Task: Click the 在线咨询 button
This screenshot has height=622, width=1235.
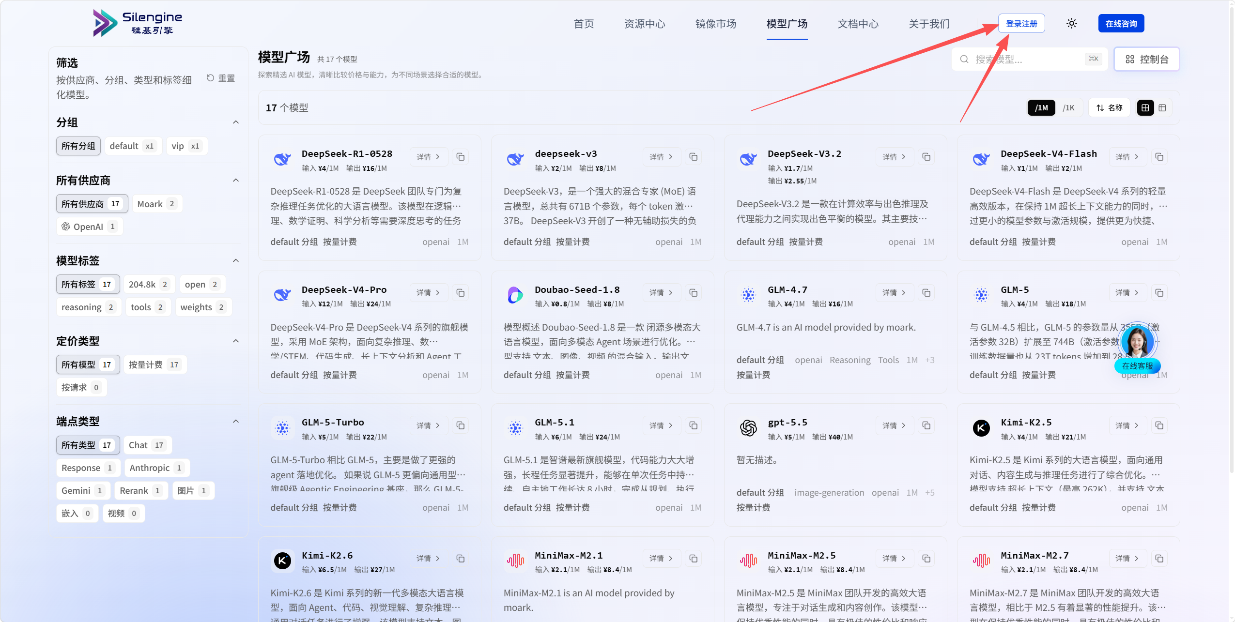Action: tap(1121, 23)
